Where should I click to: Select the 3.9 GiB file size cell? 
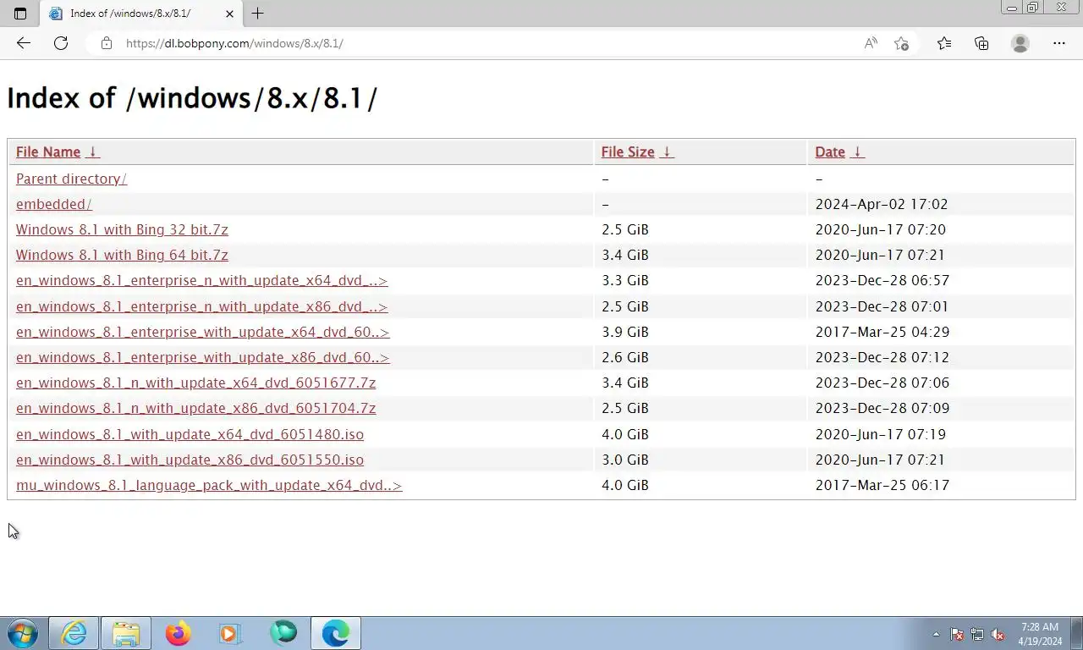click(x=625, y=332)
